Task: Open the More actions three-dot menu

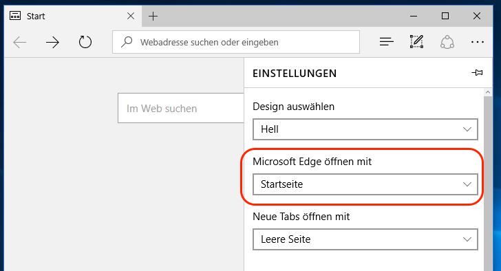Action: point(478,42)
